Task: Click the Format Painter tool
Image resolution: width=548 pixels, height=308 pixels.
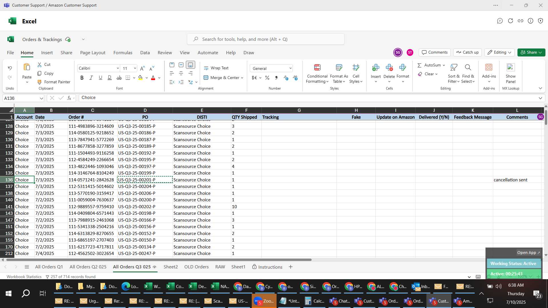Action: click(x=54, y=82)
